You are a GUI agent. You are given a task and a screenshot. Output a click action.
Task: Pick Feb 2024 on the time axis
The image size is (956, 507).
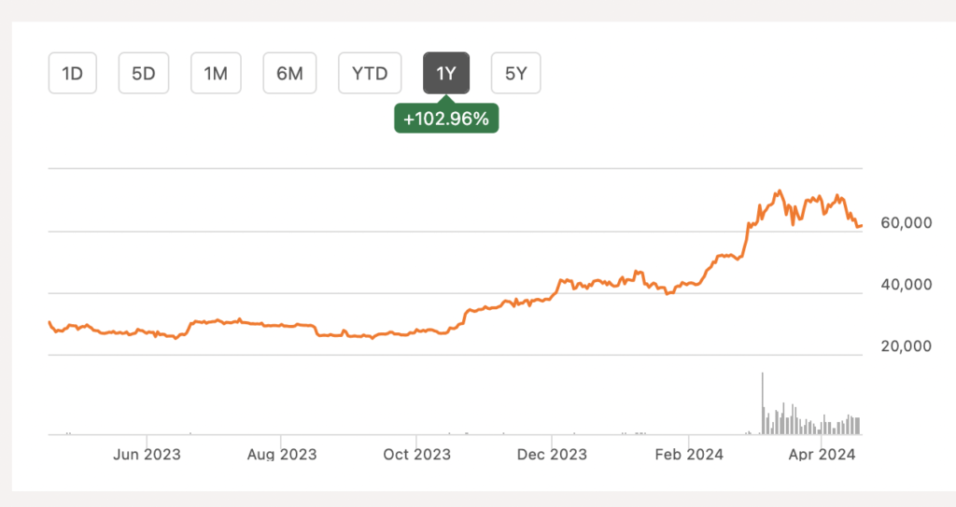click(x=687, y=455)
